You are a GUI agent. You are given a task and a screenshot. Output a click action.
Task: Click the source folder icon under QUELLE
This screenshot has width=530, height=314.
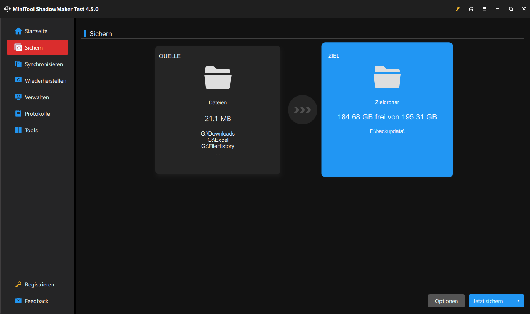click(x=218, y=77)
